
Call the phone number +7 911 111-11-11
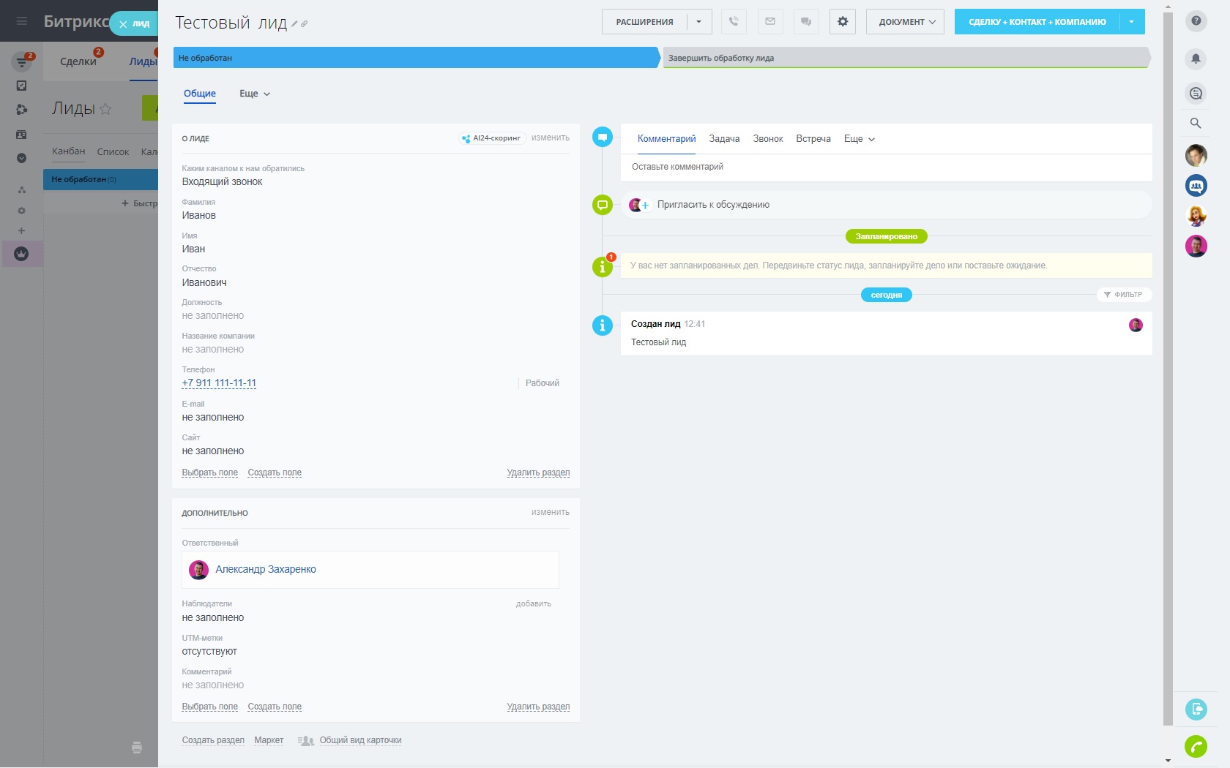[x=219, y=383]
